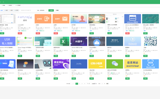The image size is (160, 99).
Task: Open the green Excel X icon card
Action: click(61, 41)
